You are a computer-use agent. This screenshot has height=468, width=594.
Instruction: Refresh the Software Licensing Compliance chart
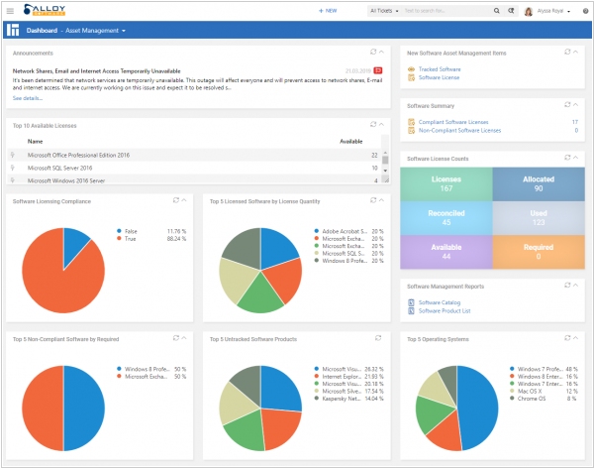[x=174, y=200]
